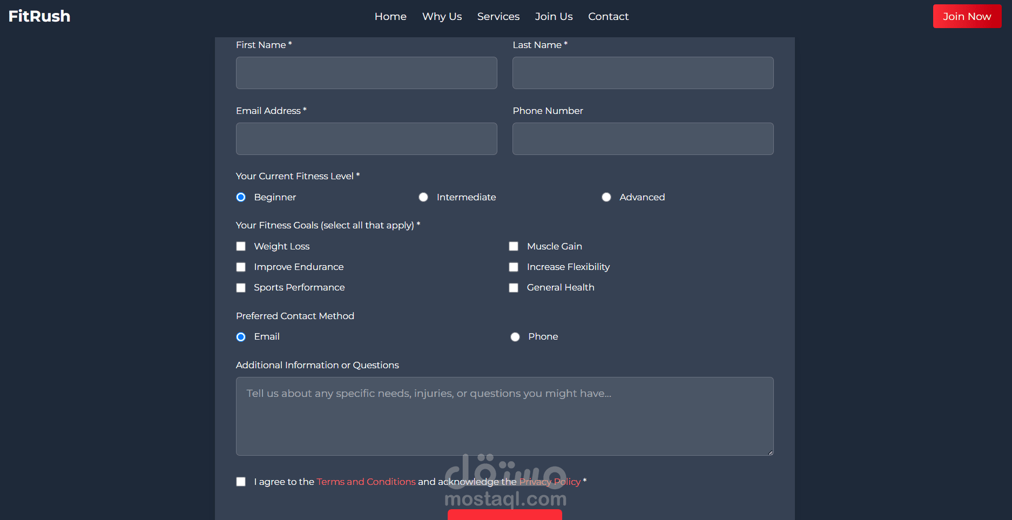
Task: Click the Additional Information text area
Action: point(504,416)
